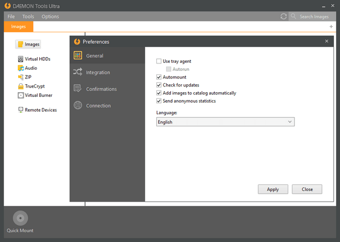Click the Close button in Preferences
This screenshot has width=340, height=242.
307,189
